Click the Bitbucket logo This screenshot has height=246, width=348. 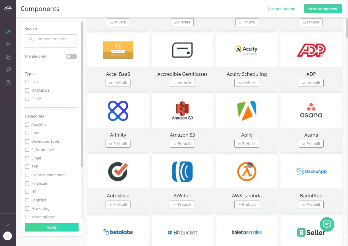point(182,232)
